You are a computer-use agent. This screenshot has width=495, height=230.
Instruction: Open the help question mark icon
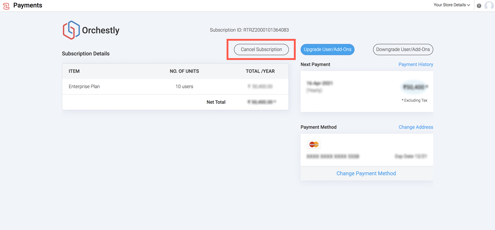click(479, 5)
